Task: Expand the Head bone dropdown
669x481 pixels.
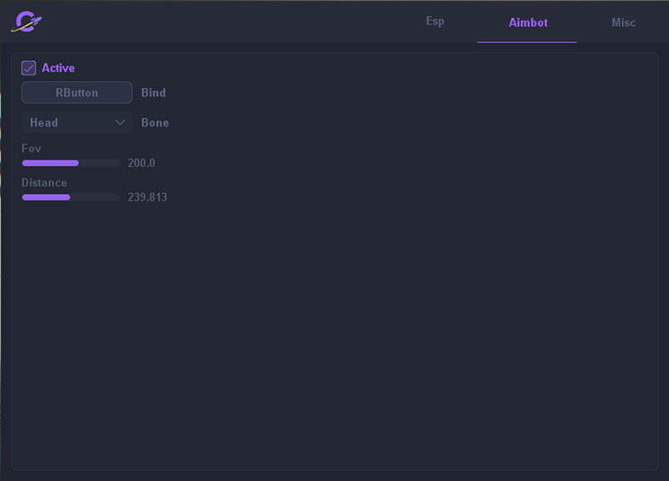Action: [76, 122]
